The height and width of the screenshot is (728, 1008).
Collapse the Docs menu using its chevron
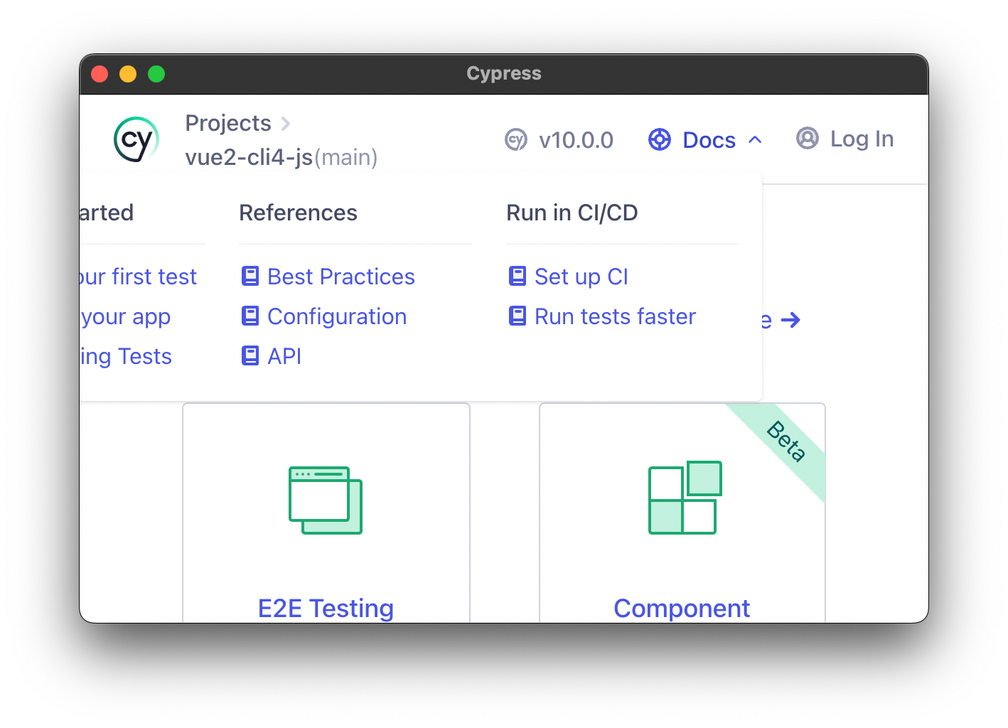point(755,139)
